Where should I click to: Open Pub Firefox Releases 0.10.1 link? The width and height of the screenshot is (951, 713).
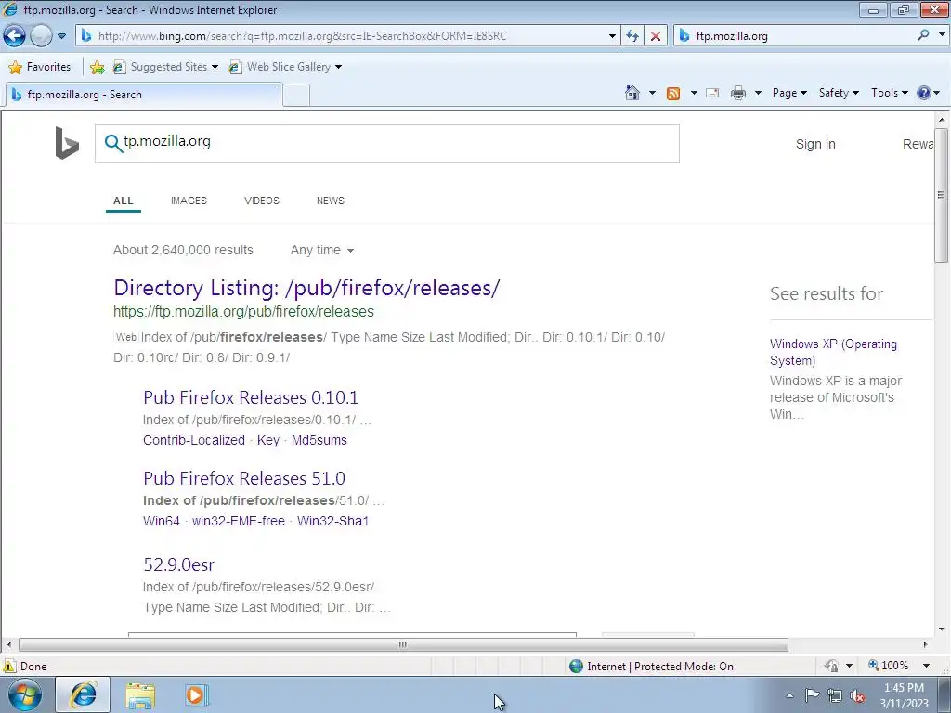(251, 397)
